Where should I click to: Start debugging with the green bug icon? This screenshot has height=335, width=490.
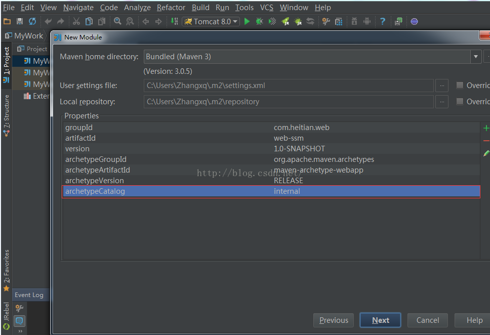pyautogui.click(x=259, y=21)
